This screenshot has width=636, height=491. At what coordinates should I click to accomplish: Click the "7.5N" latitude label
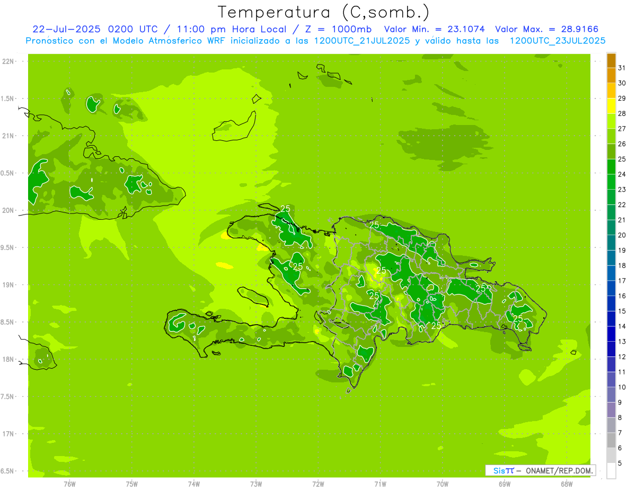[x=7, y=396]
